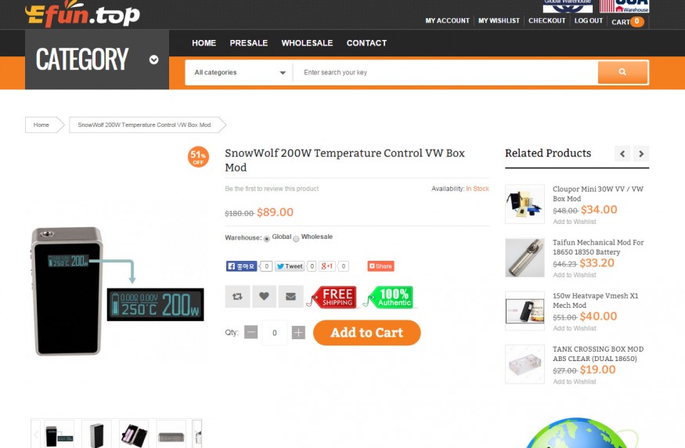Increase quantity with plus button
The height and width of the screenshot is (448, 685).
(x=298, y=333)
